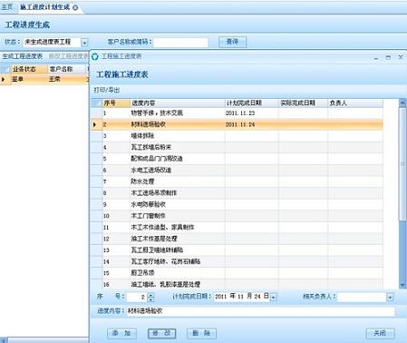Select row 木工门窗制作
This screenshot has width=407, height=343.
pyautogui.click(x=237, y=216)
